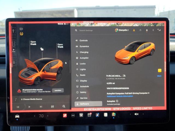
Task: Raise volume with the right arrow
Action: click(143, 114)
